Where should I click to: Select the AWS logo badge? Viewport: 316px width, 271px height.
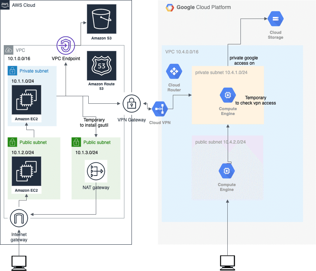click(5, 5)
